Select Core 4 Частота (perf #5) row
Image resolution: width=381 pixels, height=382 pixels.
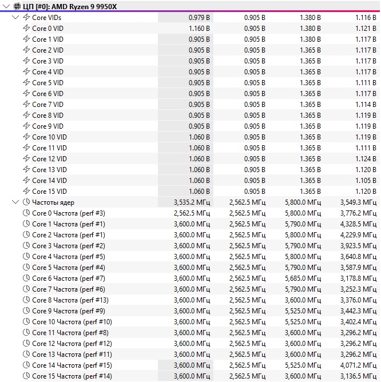click(x=200, y=257)
